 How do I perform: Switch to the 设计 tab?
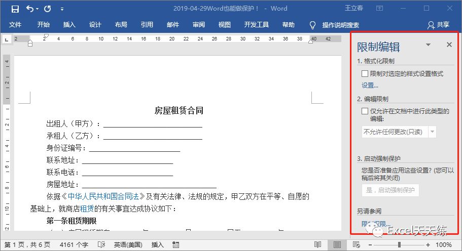[95, 25]
